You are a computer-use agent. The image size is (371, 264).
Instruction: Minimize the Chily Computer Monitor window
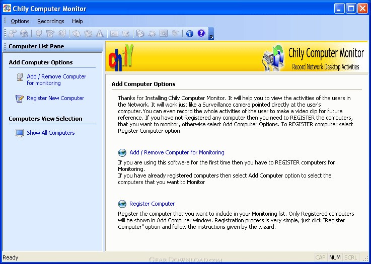(339, 9)
